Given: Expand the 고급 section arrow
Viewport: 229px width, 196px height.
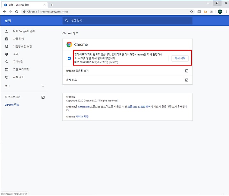Looking at the screenshot, I should [x=43, y=86].
